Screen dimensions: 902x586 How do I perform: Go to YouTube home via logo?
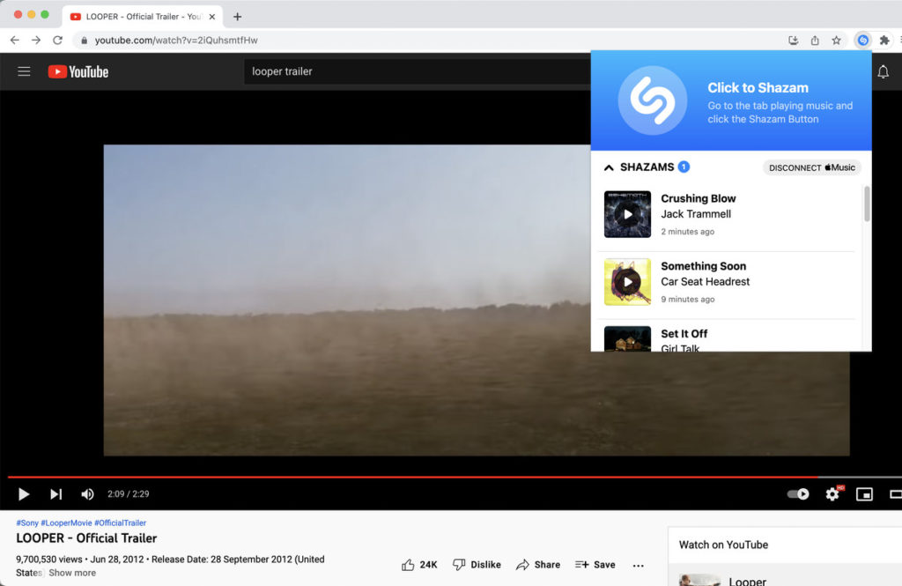[78, 71]
